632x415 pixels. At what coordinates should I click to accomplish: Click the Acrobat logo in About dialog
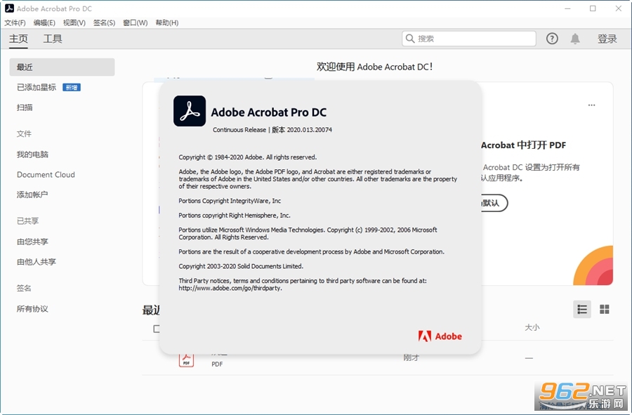click(190, 111)
